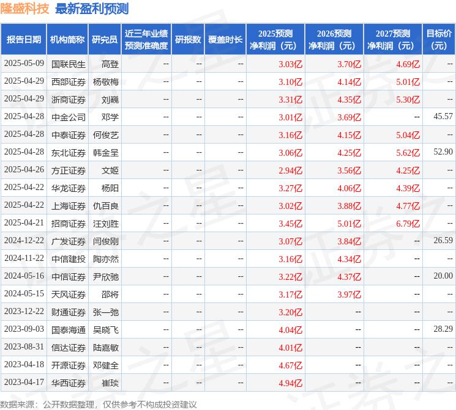
Task: Click date cell 2023-04-17
Action: [24, 382]
